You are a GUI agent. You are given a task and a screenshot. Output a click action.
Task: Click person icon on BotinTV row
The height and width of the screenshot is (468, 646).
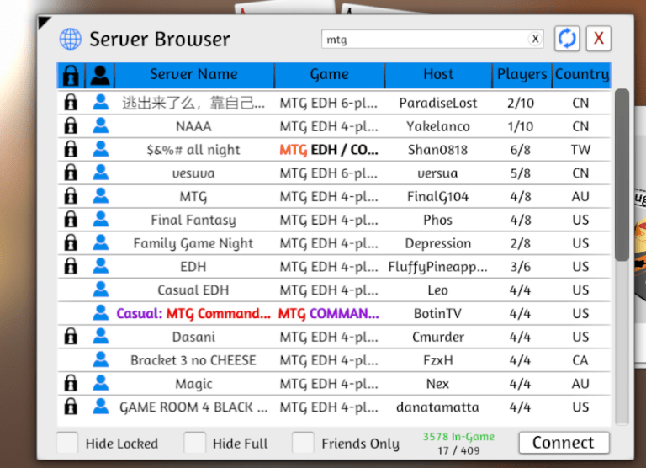click(x=101, y=313)
